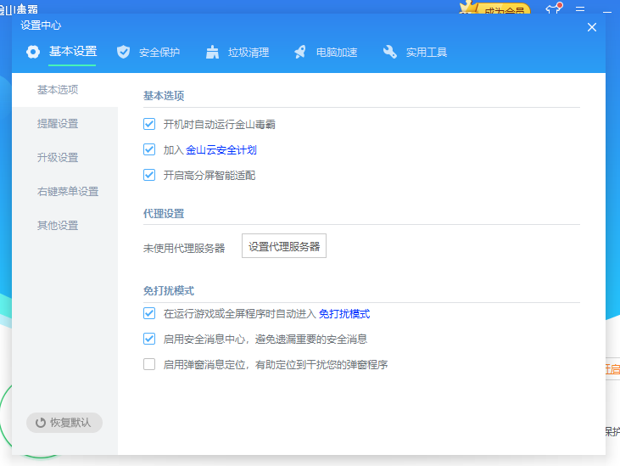Uncheck 启用安全消息中心 option

coord(149,339)
